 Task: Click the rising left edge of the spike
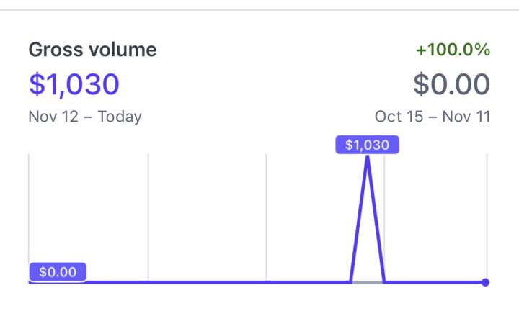359,220
